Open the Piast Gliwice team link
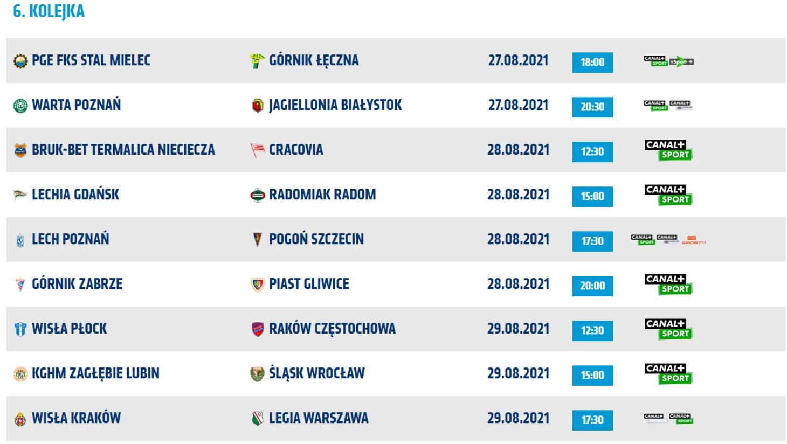 tap(309, 284)
